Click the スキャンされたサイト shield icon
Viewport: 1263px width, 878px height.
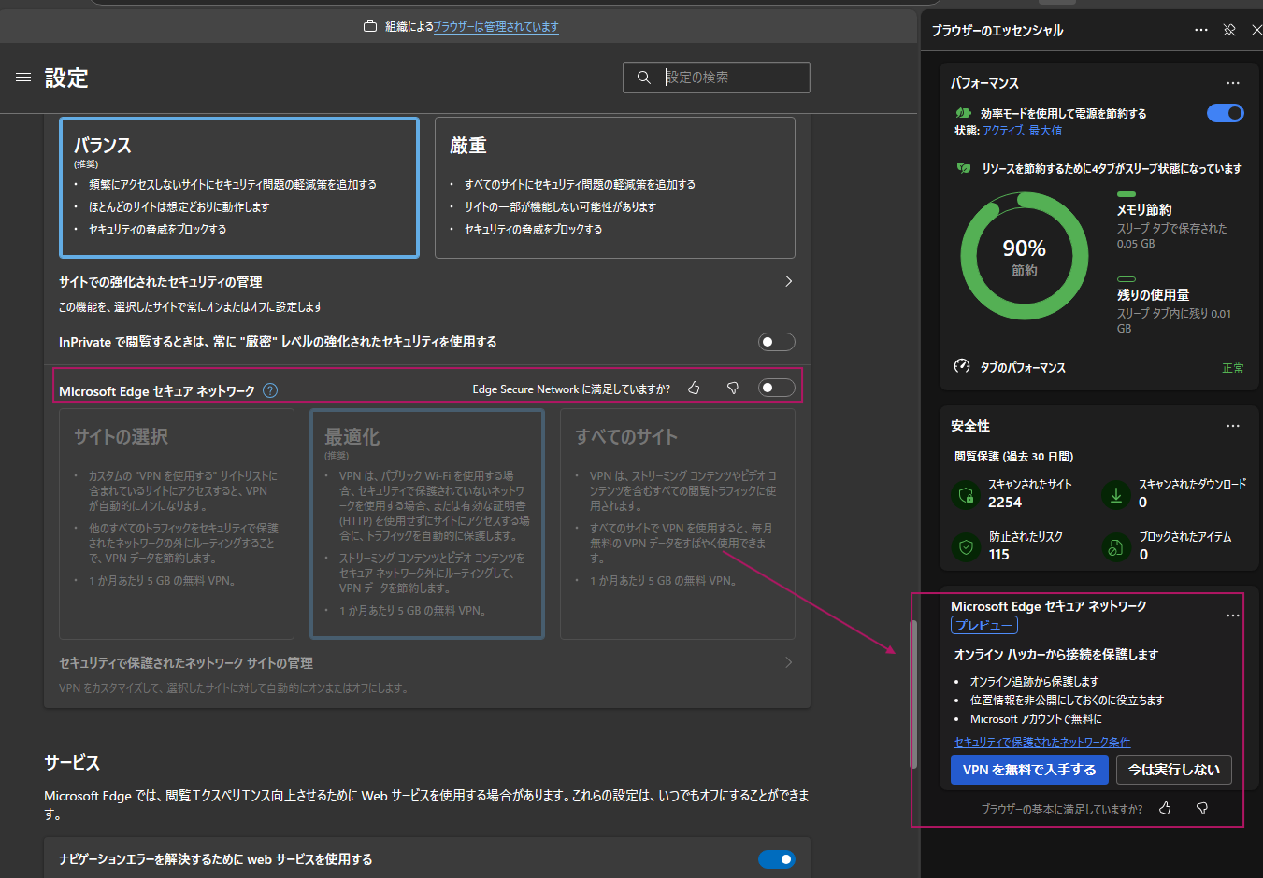pos(966,494)
